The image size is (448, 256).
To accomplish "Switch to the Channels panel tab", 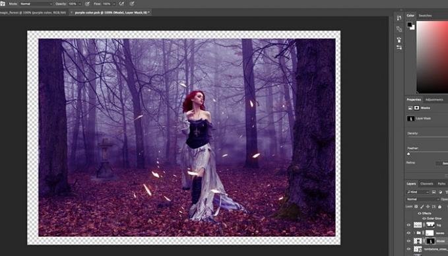I will coord(427,183).
